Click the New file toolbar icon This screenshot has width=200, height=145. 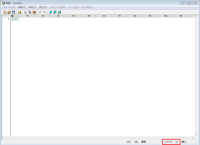pos(5,12)
